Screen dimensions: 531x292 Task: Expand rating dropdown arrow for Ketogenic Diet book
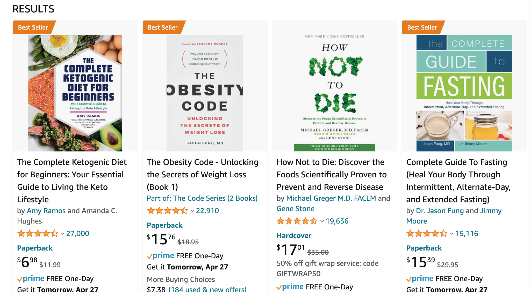coord(62,234)
